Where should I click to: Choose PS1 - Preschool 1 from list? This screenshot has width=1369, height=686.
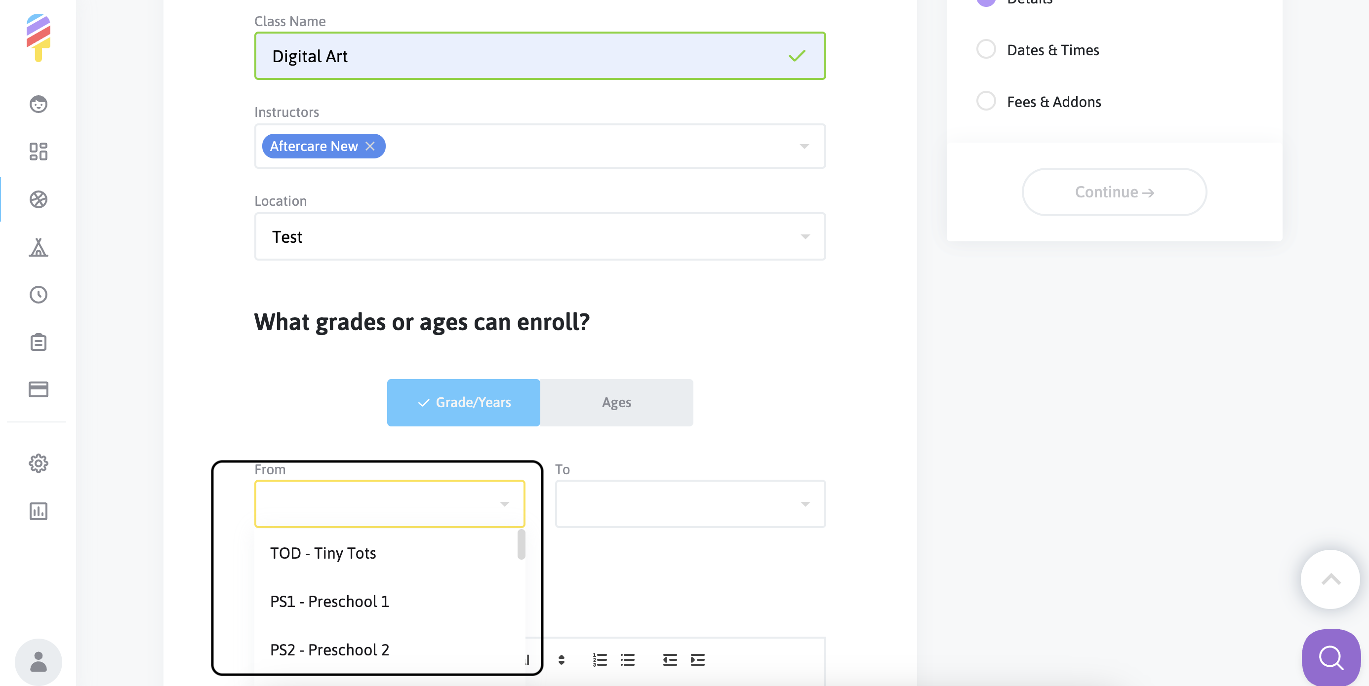point(329,602)
